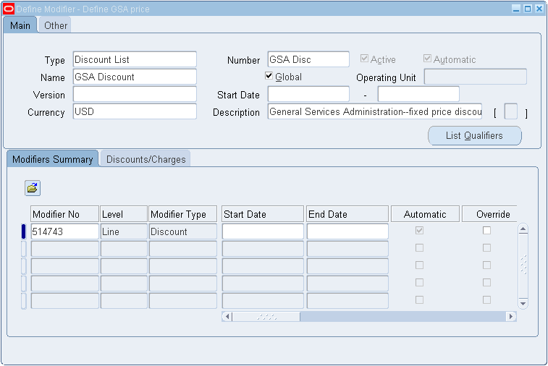Click the vertical scrollbar up arrow

pyautogui.click(x=523, y=229)
